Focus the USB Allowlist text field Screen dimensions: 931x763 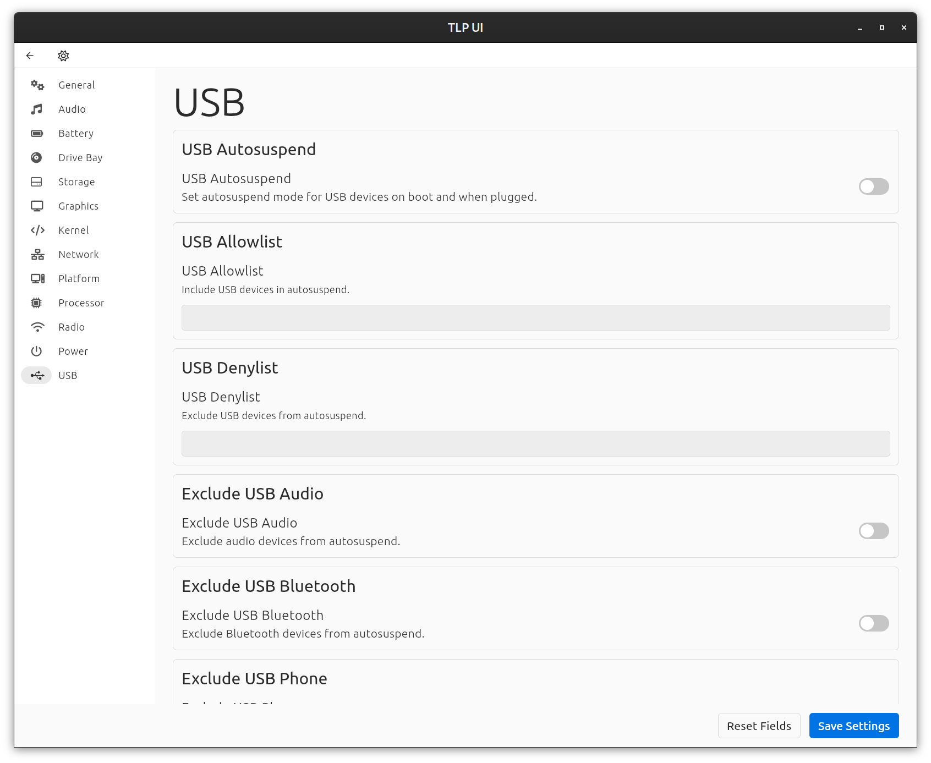[536, 318]
